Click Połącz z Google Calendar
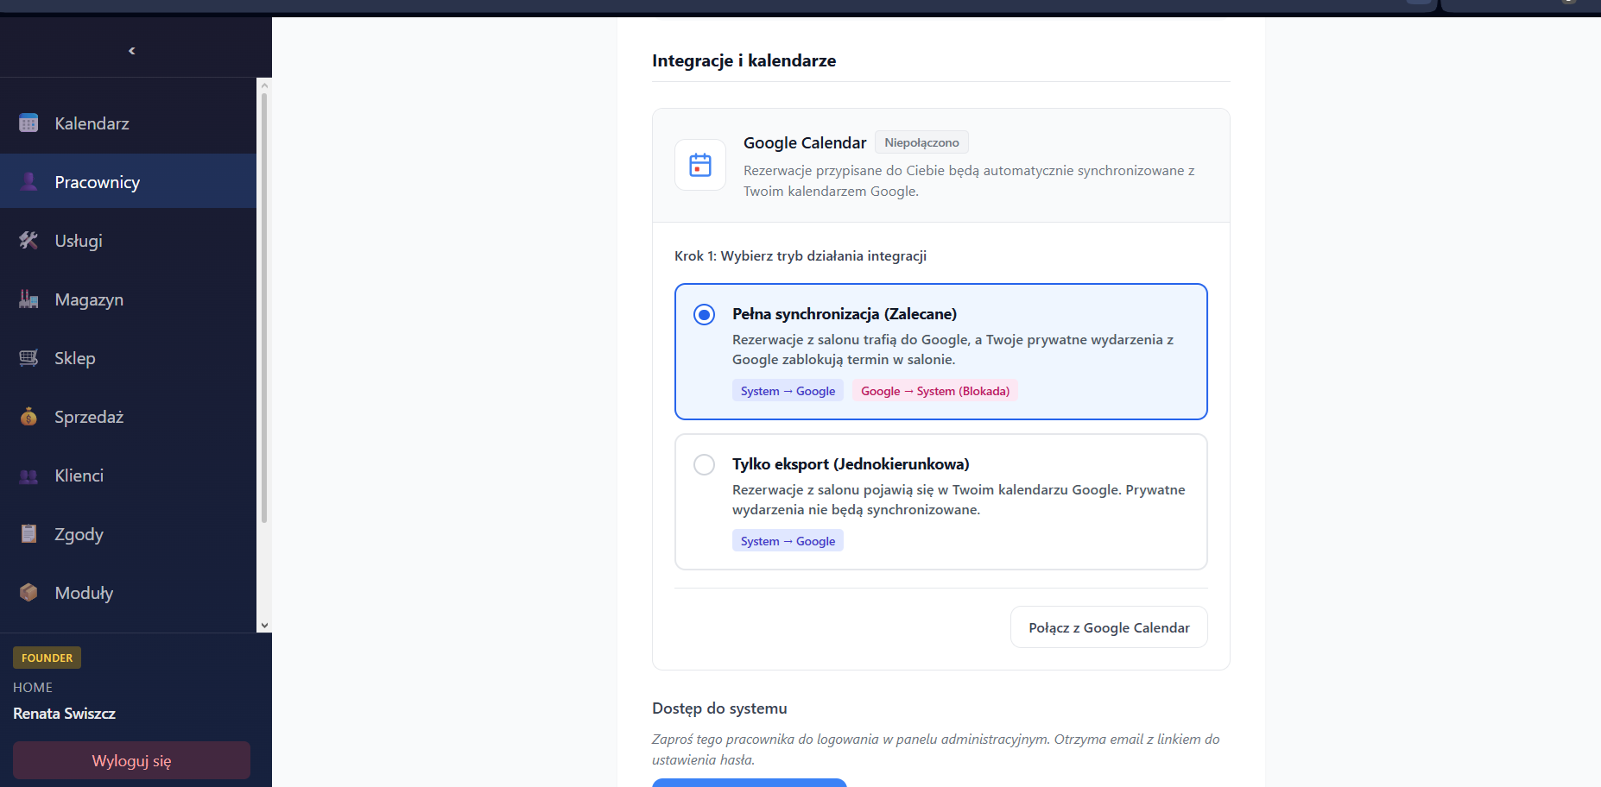 (x=1108, y=626)
